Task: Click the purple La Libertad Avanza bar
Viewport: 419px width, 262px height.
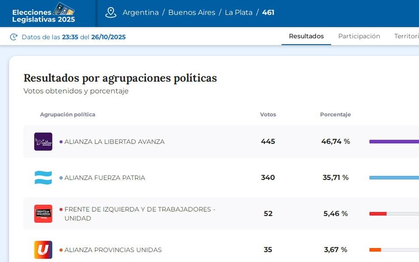Action: click(394, 141)
